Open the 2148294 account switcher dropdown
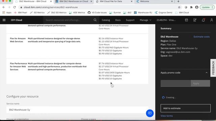Image resolution: width=216 pixels, height=121 pixels. click(166, 20)
